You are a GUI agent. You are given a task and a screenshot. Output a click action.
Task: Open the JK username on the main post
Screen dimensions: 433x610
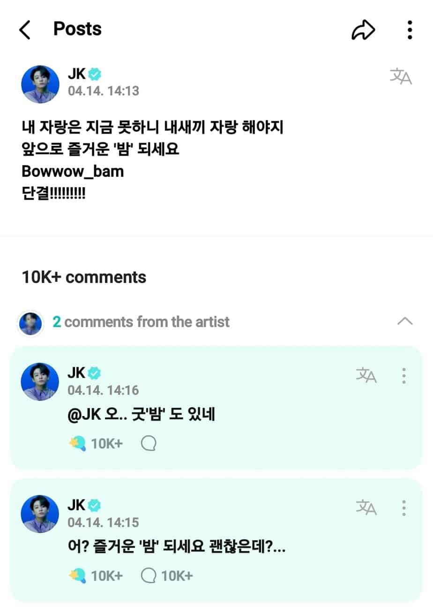point(76,74)
